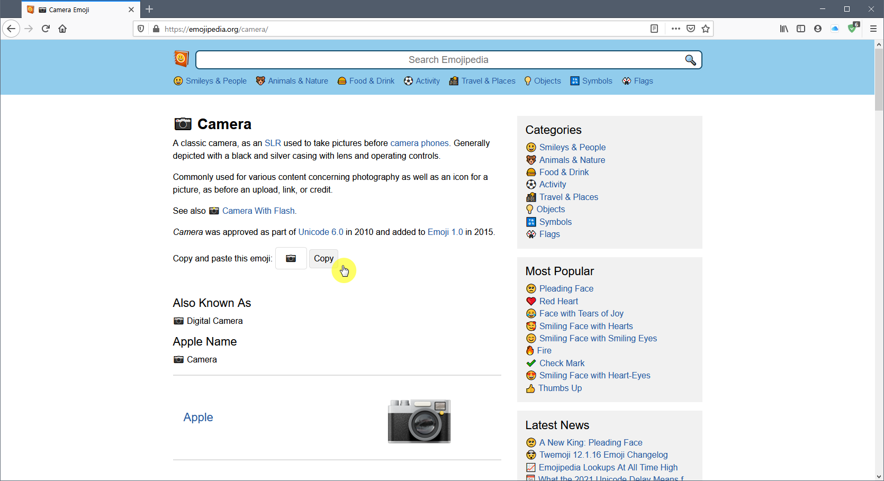This screenshot has height=481, width=884.
Task: Open the green shield extension with badge
Action: tap(853, 28)
